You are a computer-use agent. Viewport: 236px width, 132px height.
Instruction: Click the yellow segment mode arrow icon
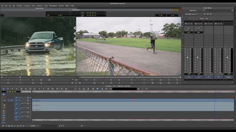click(x=4, y=105)
